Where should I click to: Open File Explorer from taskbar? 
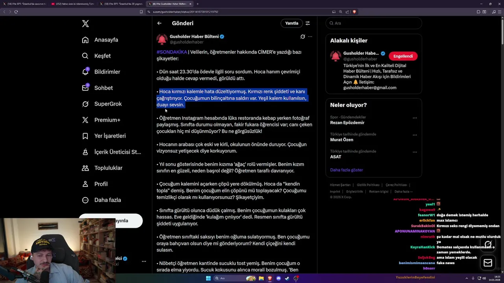(261, 278)
